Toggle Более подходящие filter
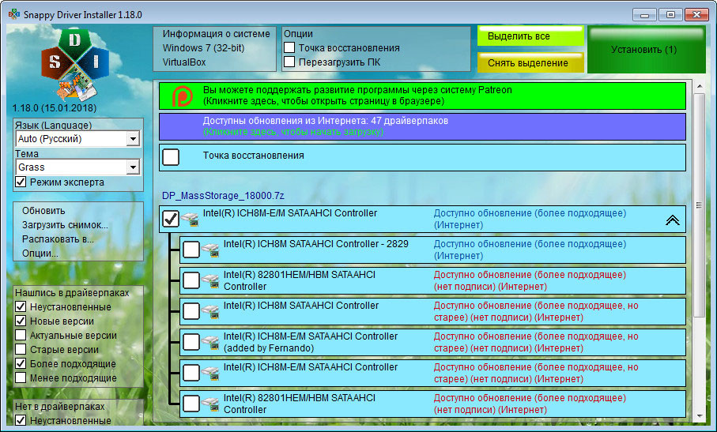 click(x=21, y=363)
